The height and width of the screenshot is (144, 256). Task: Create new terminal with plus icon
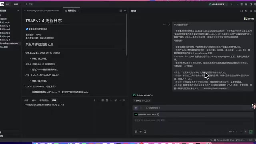tap(94, 100)
